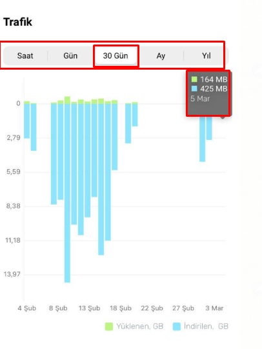Click the 425 MB blue tooltip swatch
Viewport: 262px width, 349px height.
pyautogui.click(x=194, y=88)
